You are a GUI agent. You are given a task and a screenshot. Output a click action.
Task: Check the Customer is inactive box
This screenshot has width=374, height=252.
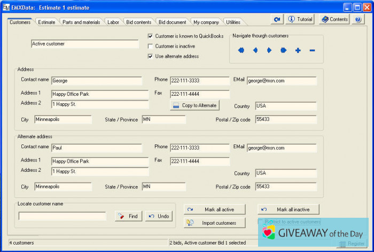click(x=151, y=47)
